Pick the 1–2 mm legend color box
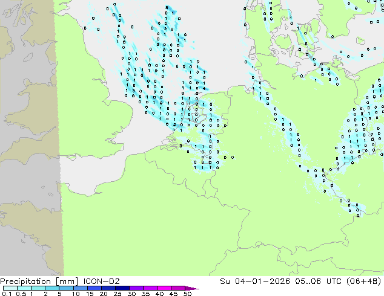 (x=38, y=288)
